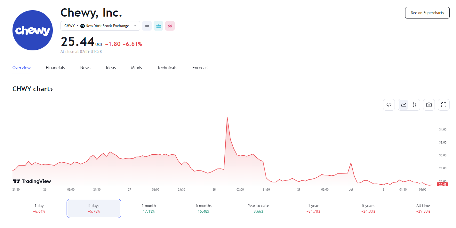The width and height of the screenshot is (456, 228).
Task: Open the Financials tab
Action: 55,68
